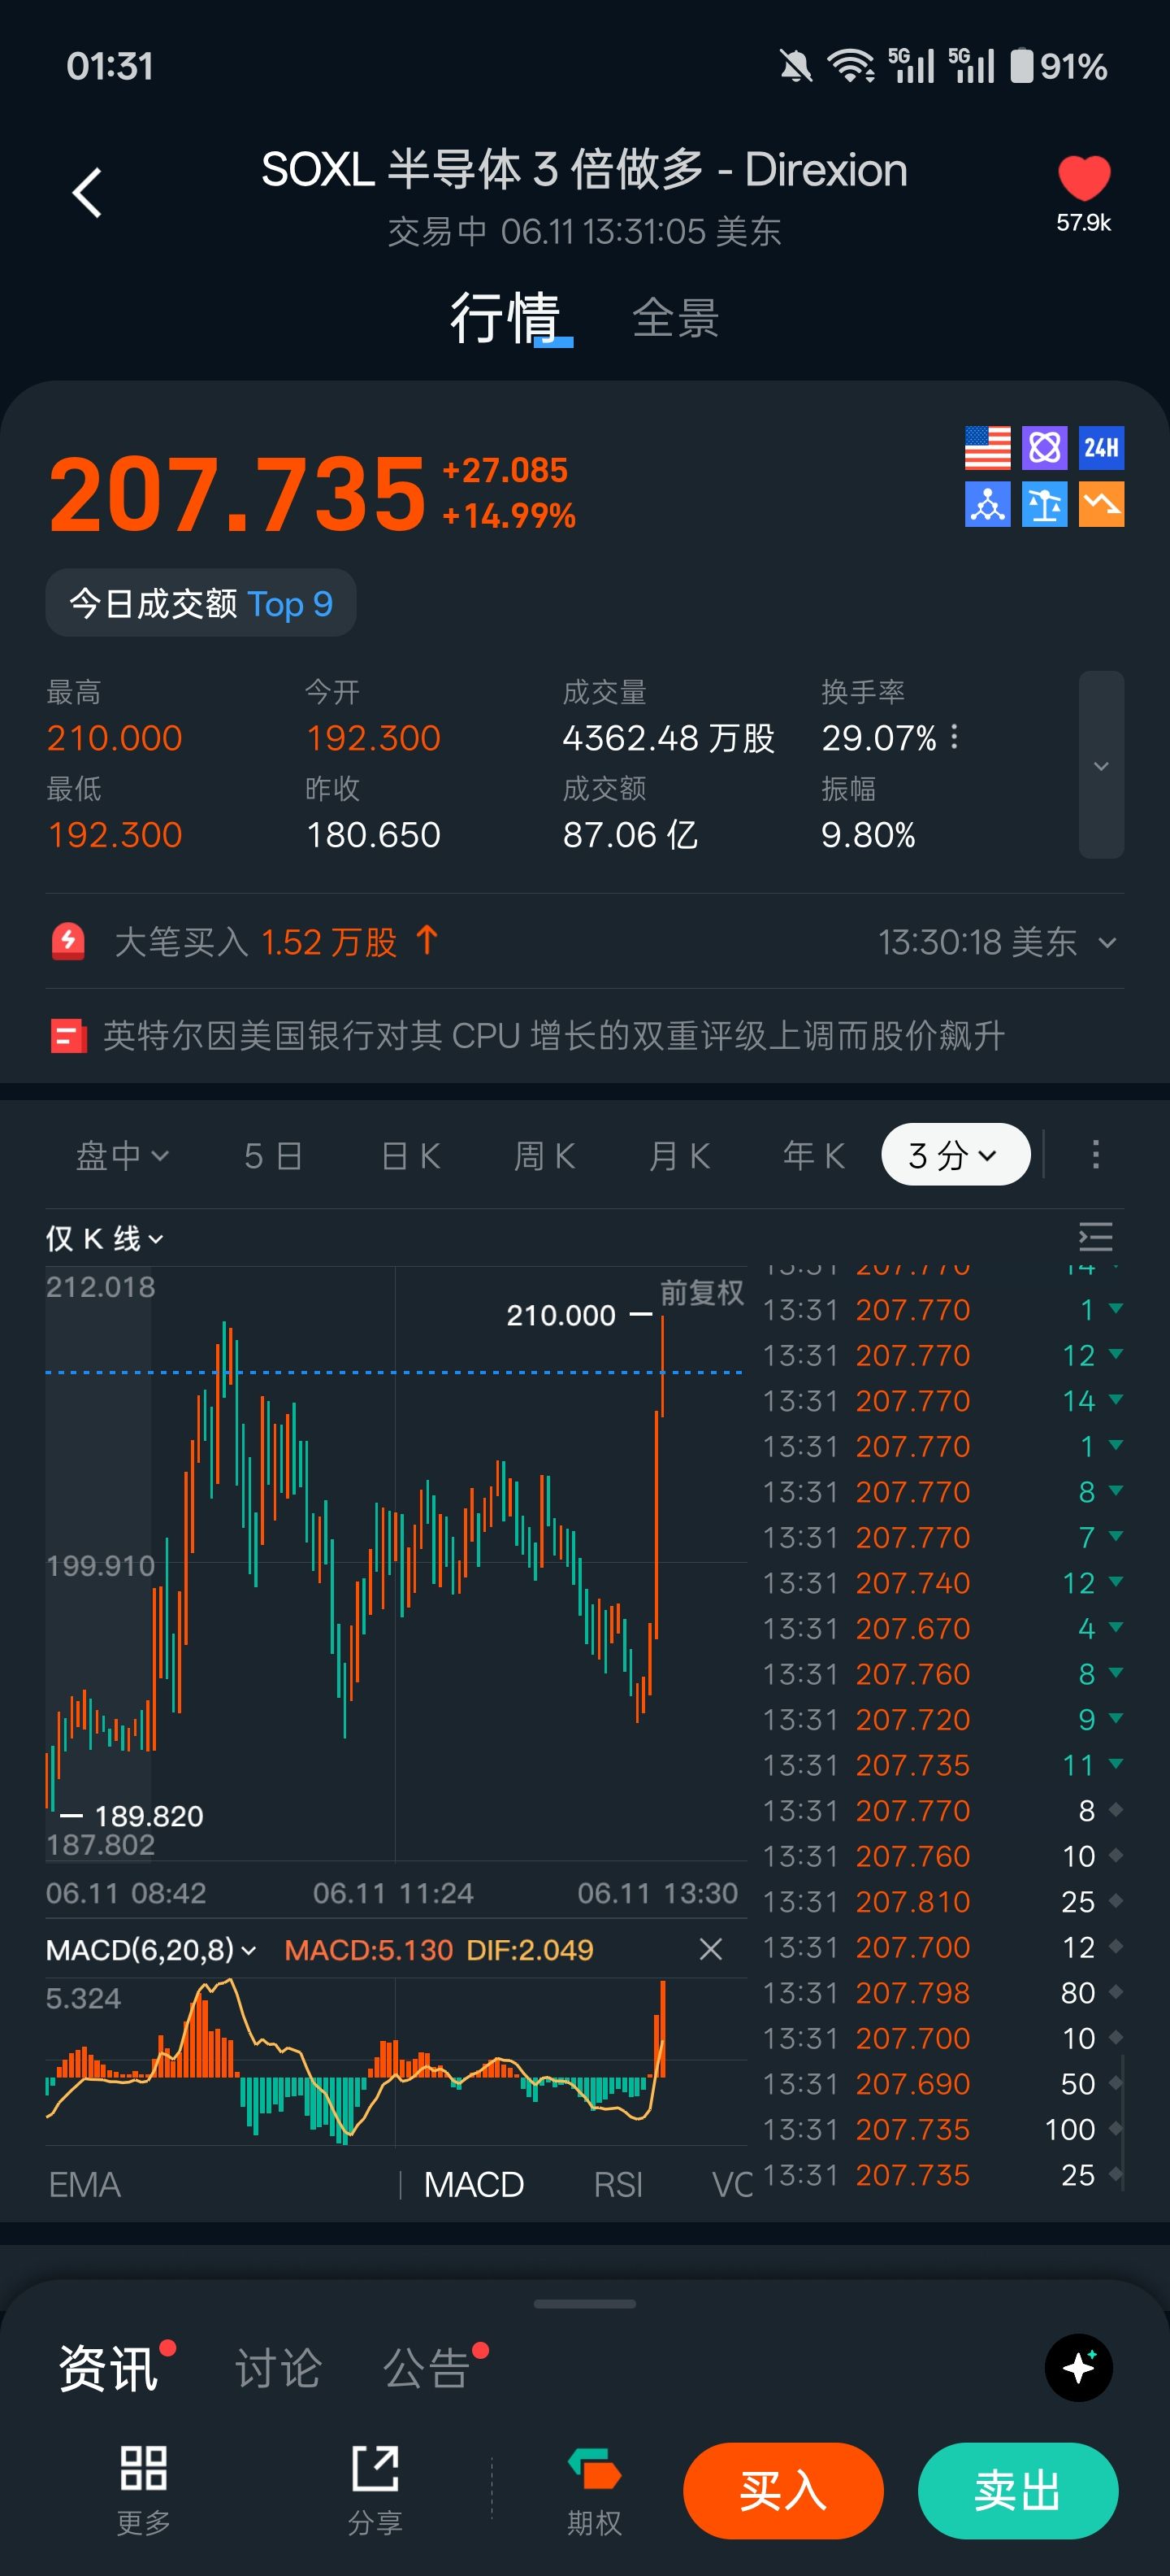Select the 周K chart period
This screenshot has height=2576, width=1170.
pyautogui.click(x=544, y=1155)
